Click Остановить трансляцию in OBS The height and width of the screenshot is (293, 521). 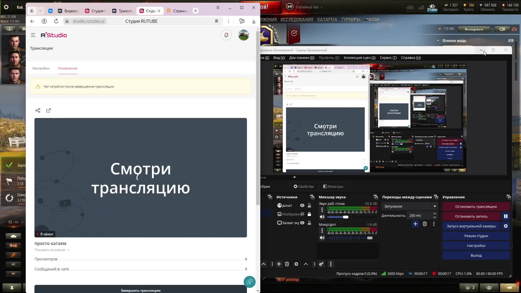tap(476, 206)
